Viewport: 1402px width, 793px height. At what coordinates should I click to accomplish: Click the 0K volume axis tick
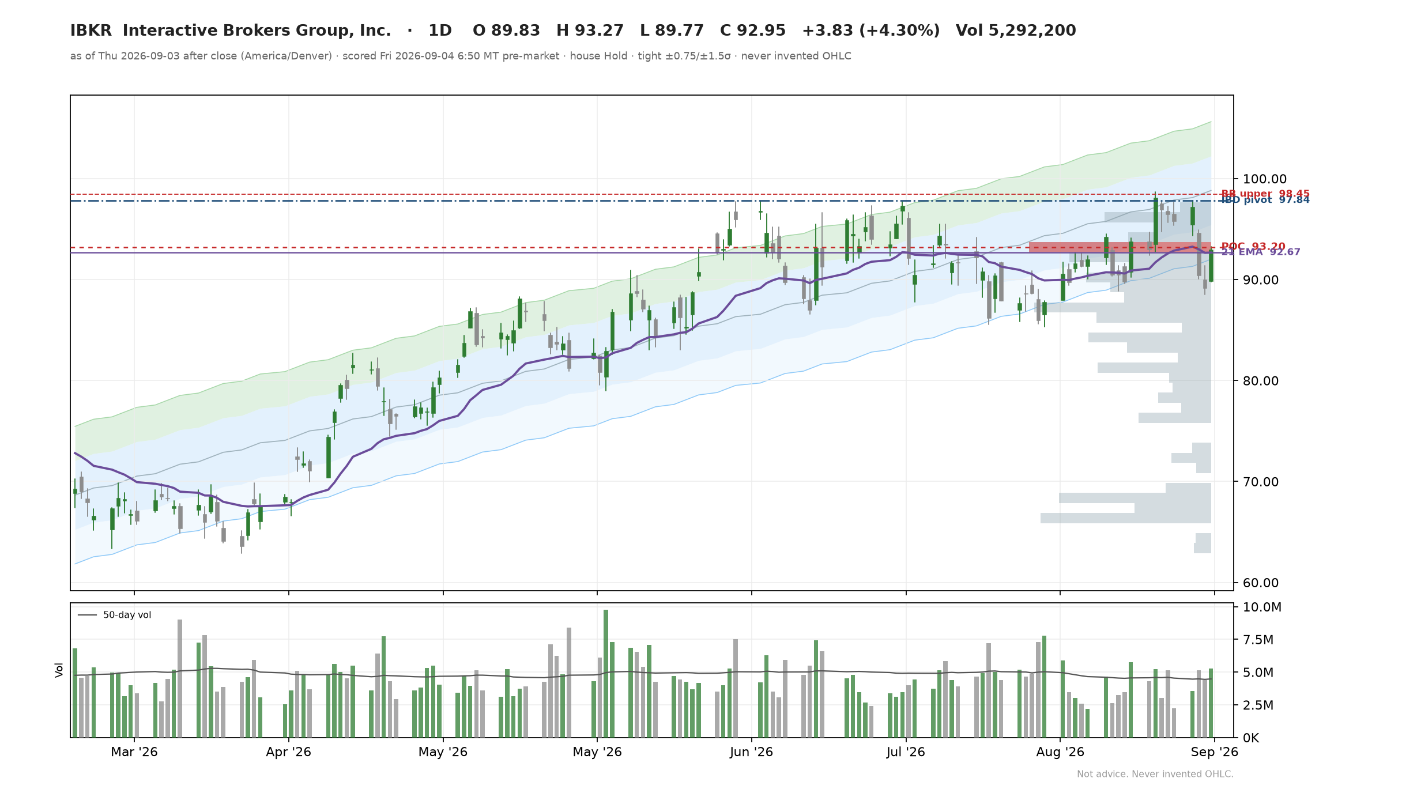coord(1250,738)
